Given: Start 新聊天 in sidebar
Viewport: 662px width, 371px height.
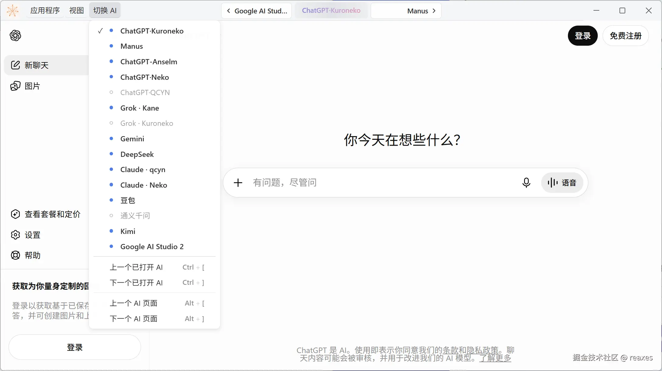Looking at the screenshot, I should (x=46, y=65).
